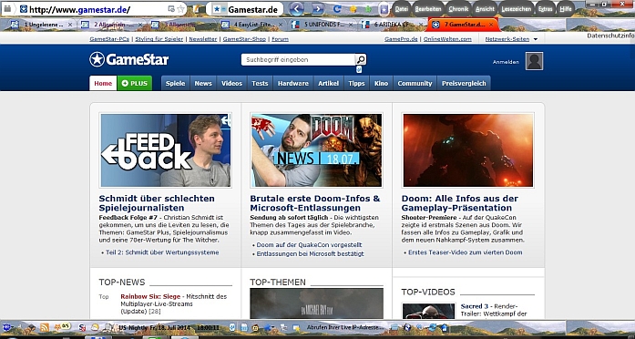Open the Feedback video thumbnail
The height and width of the screenshot is (339, 635).
(x=165, y=150)
